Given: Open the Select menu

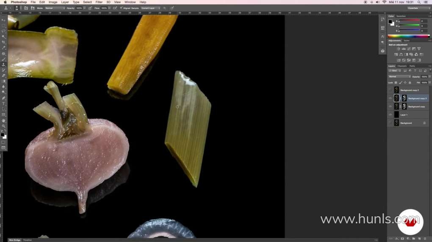Looking at the screenshot, I should (x=87, y=2).
